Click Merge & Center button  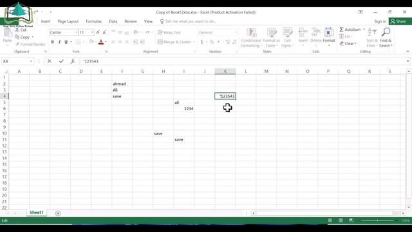click(174, 42)
